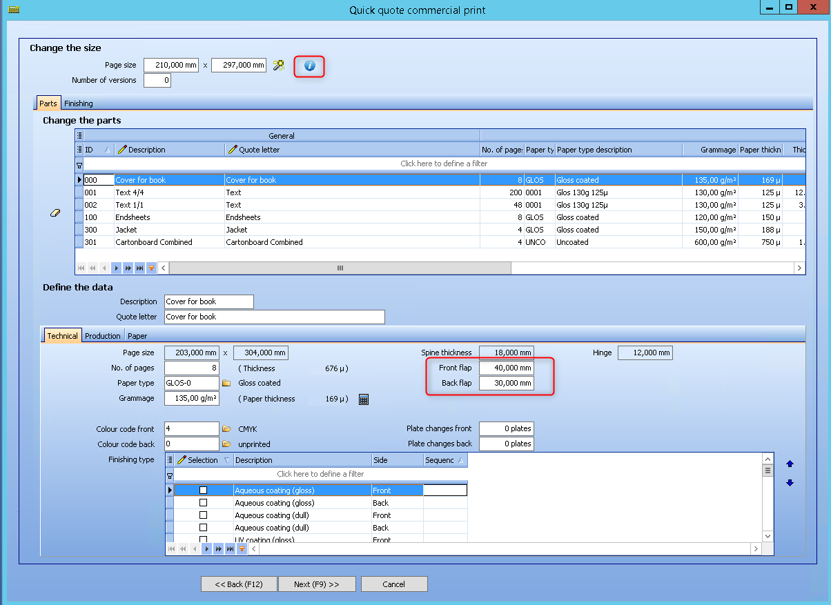This screenshot has height=605, width=831.
Task: Tick Aqueous coating (gloss) Back checkbox
Action: 203,503
